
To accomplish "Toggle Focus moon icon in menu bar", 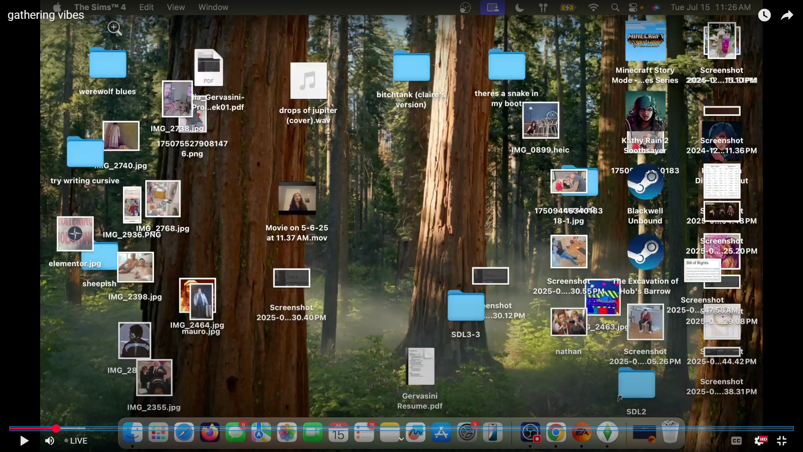I will click(519, 8).
